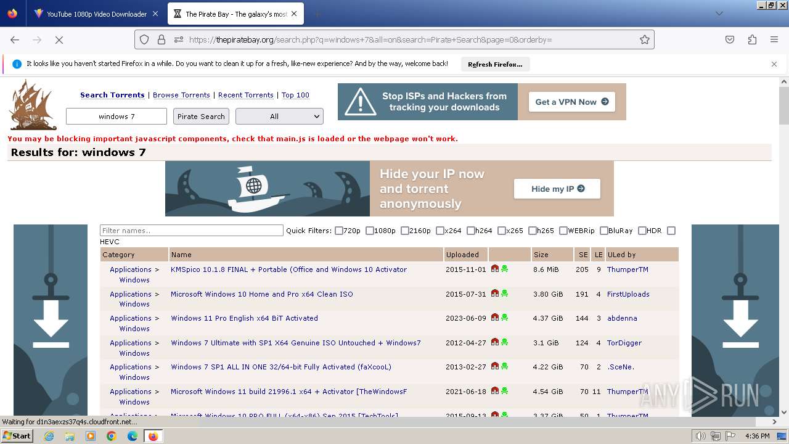Open Search Torrents link

pos(112,95)
